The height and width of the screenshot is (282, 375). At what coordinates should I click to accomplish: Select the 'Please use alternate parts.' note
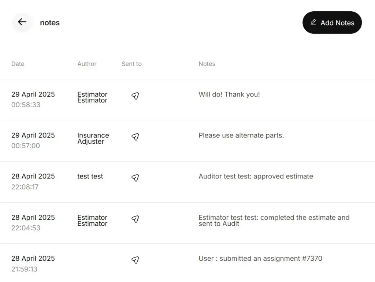click(x=241, y=135)
